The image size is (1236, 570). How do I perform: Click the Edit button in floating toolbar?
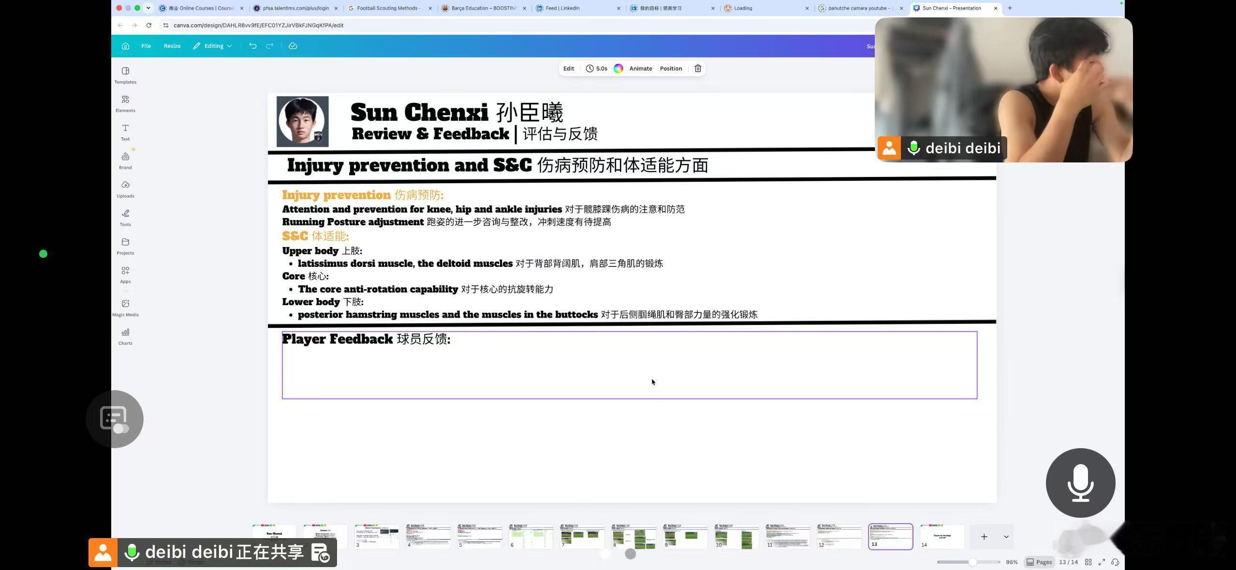click(569, 68)
